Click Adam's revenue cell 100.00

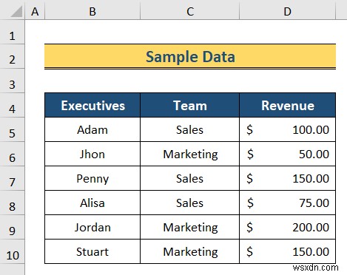coord(287,129)
